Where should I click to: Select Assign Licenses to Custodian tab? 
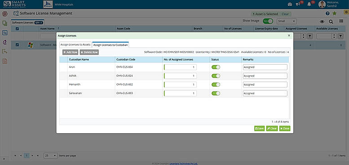110,45
